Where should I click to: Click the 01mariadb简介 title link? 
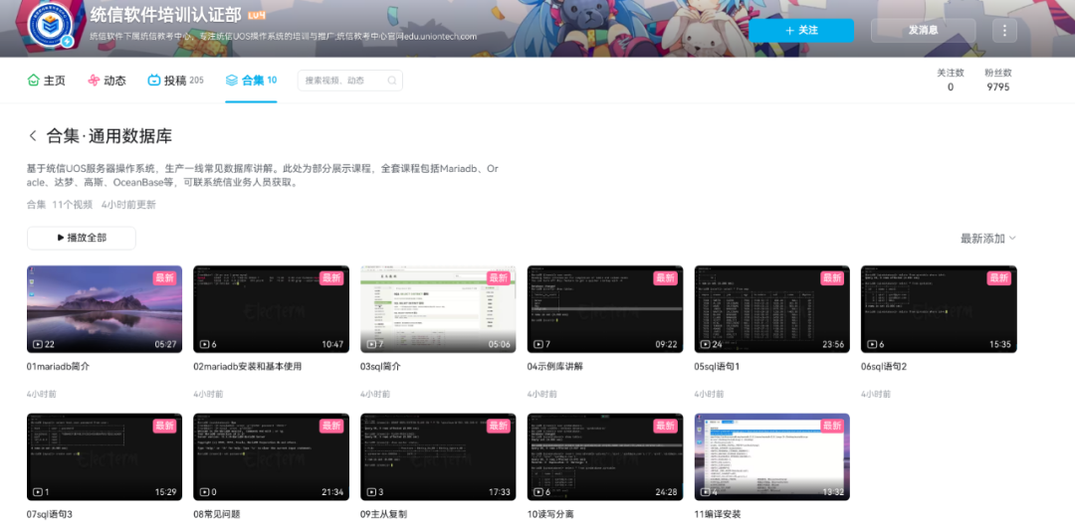(59, 367)
